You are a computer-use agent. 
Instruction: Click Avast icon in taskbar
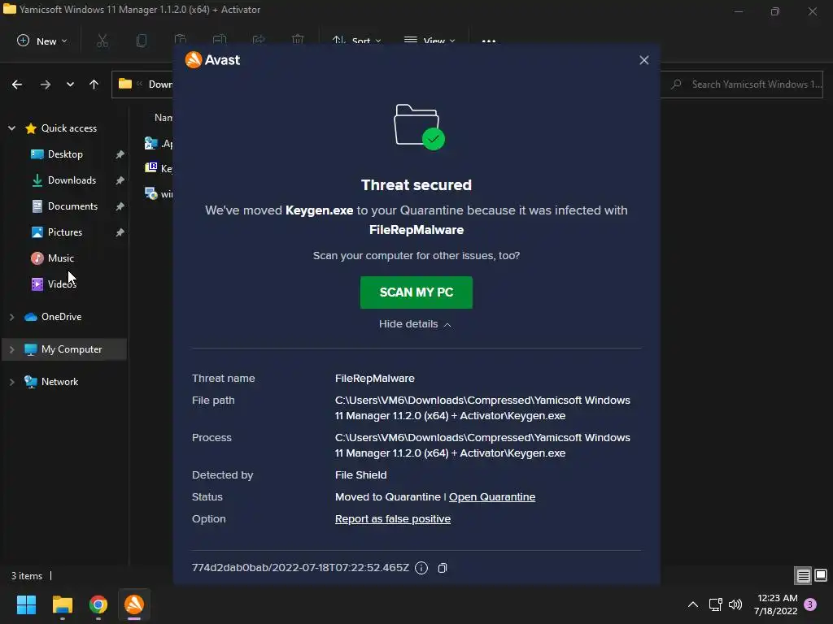(134, 604)
